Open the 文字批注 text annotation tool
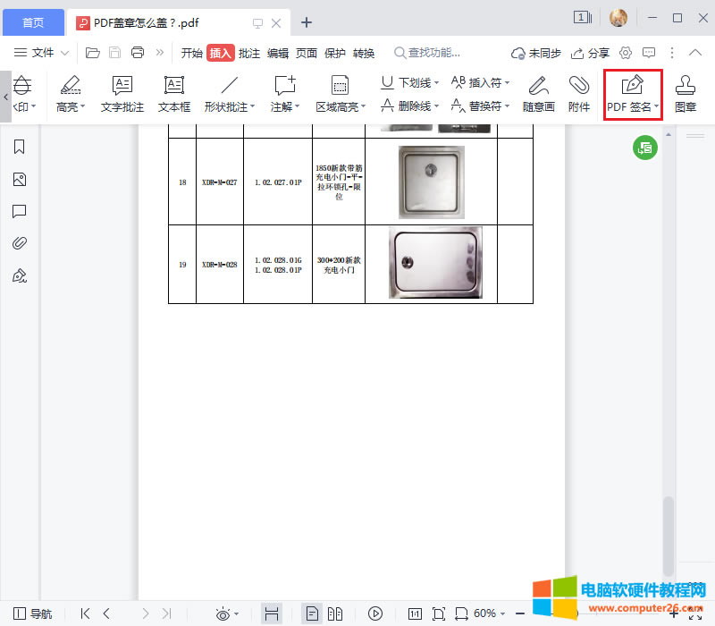 point(122,94)
